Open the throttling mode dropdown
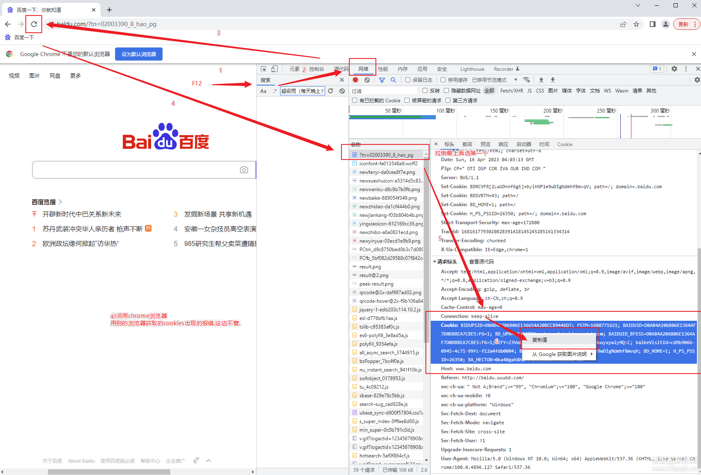Image resolution: width=701 pixels, height=475 pixels. 495,80
